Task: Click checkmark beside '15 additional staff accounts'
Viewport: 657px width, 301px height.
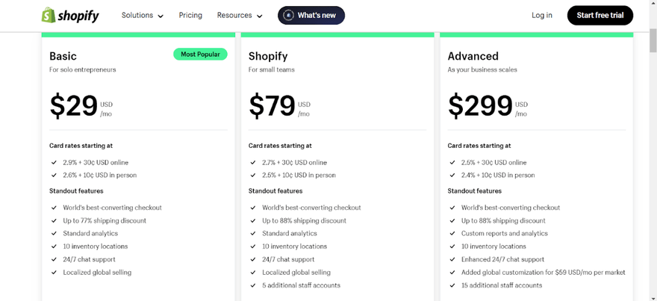Action: pos(452,285)
